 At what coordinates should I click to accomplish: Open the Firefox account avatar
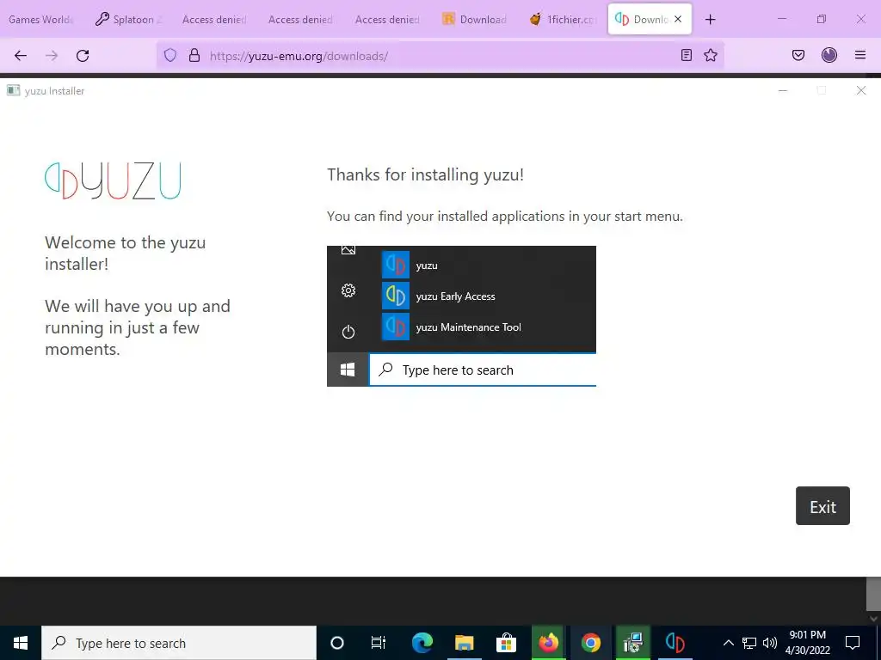tap(829, 55)
